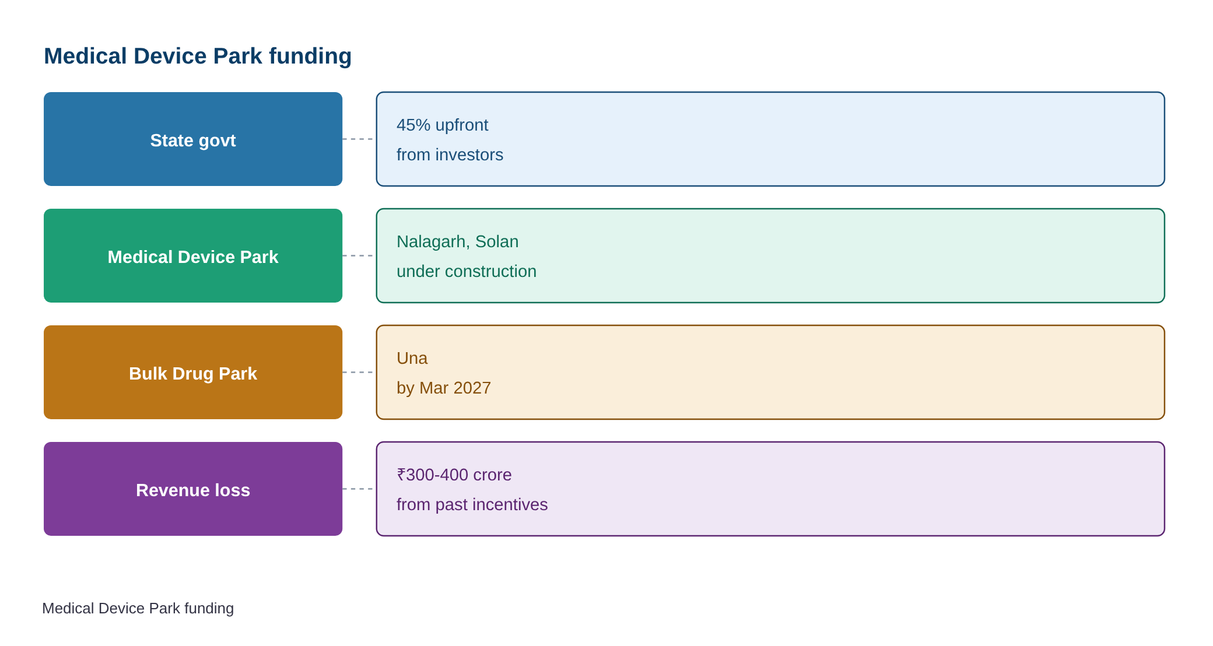The width and height of the screenshot is (1213, 646).
Task: Click the footer caption 'Medical Device Park funding'
Action: coord(138,608)
